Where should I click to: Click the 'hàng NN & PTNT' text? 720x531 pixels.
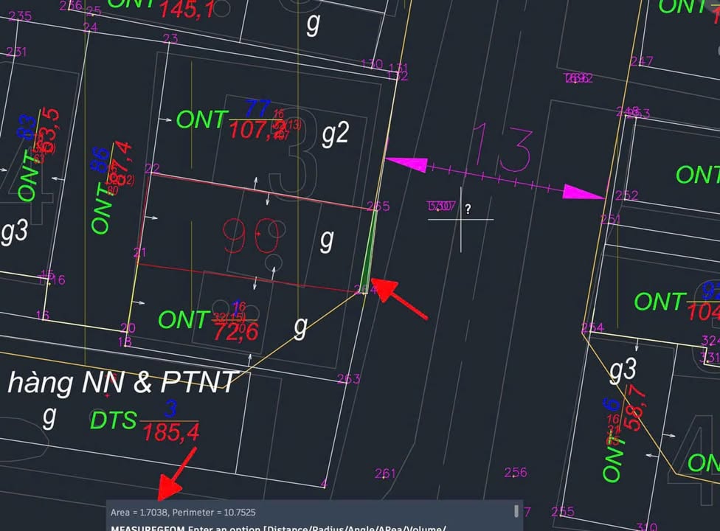coord(122,383)
